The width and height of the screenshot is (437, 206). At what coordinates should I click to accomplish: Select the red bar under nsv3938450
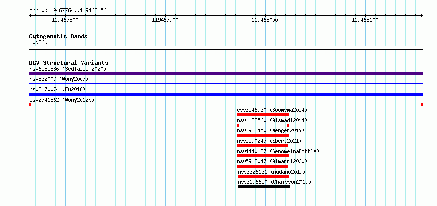263,135
